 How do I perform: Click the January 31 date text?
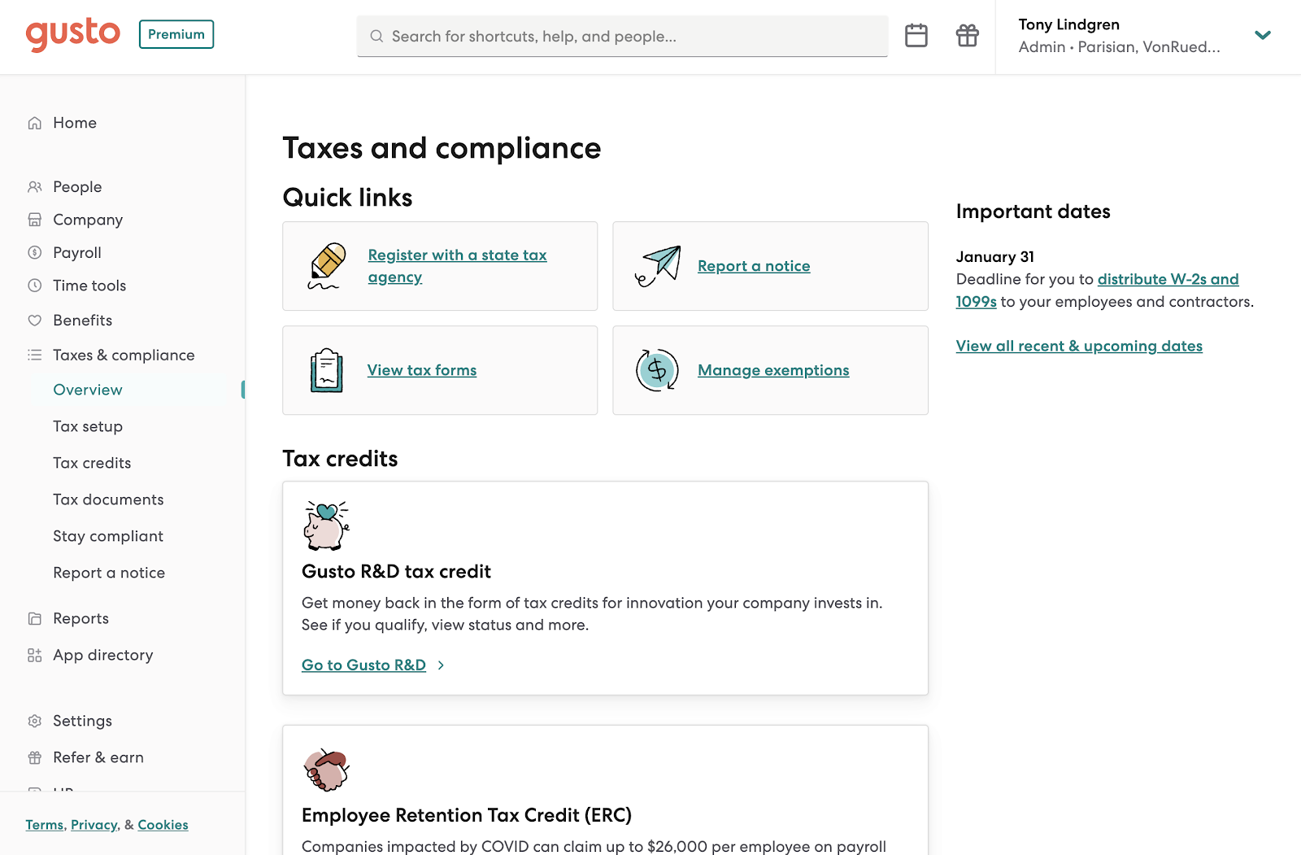(994, 257)
